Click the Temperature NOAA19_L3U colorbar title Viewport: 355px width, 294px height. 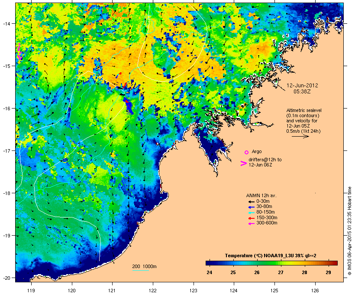tap(271, 256)
